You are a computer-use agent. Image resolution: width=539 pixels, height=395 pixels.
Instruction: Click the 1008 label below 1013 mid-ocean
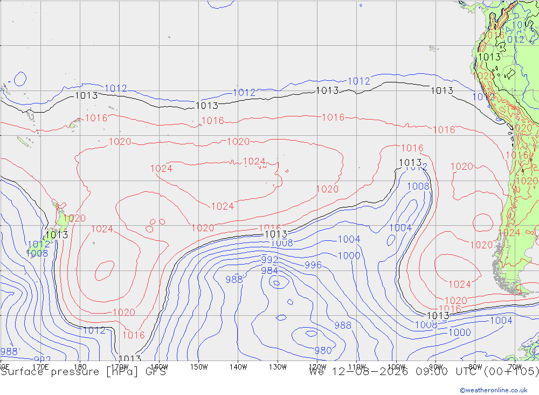(x=282, y=243)
